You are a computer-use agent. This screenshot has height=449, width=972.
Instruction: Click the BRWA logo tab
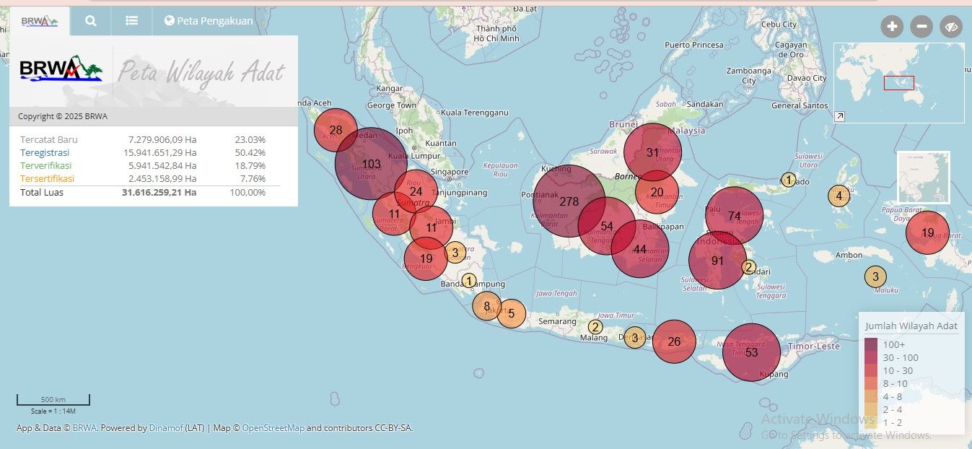pyautogui.click(x=40, y=21)
